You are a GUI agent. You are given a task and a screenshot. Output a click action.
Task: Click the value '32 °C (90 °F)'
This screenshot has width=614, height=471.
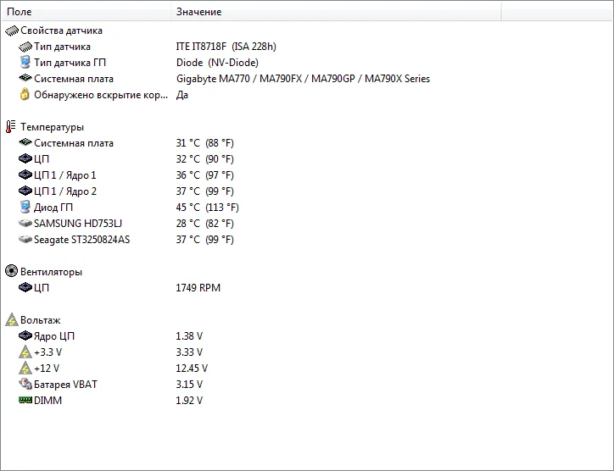(204, 159)
